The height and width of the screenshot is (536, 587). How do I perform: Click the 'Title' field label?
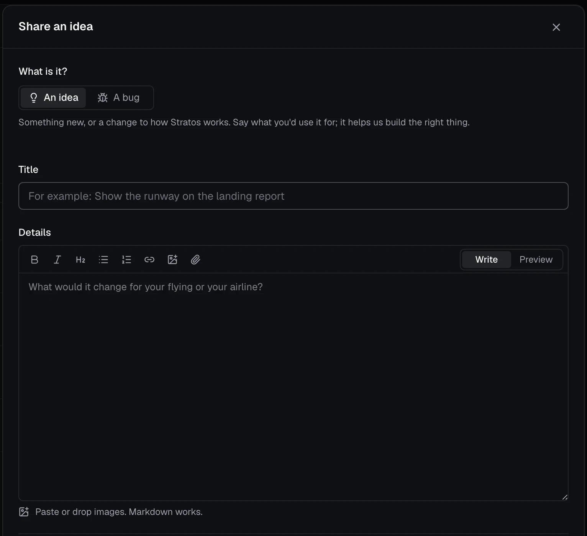tap(28, 169)
